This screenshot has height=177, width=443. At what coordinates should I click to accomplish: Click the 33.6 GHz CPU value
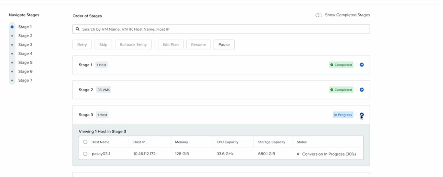point(225,154)
